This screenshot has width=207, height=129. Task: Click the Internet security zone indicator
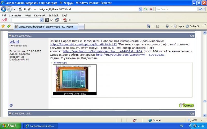pos(155,120)
